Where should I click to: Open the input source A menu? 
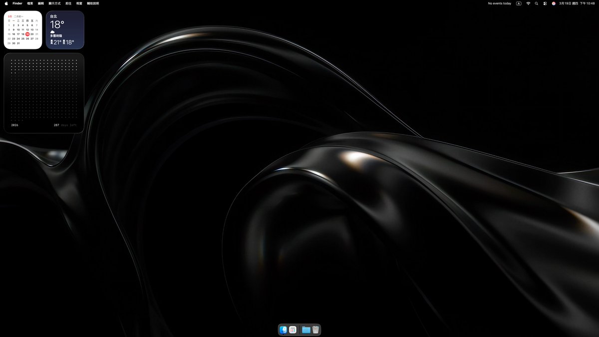[x=519, y=3]
